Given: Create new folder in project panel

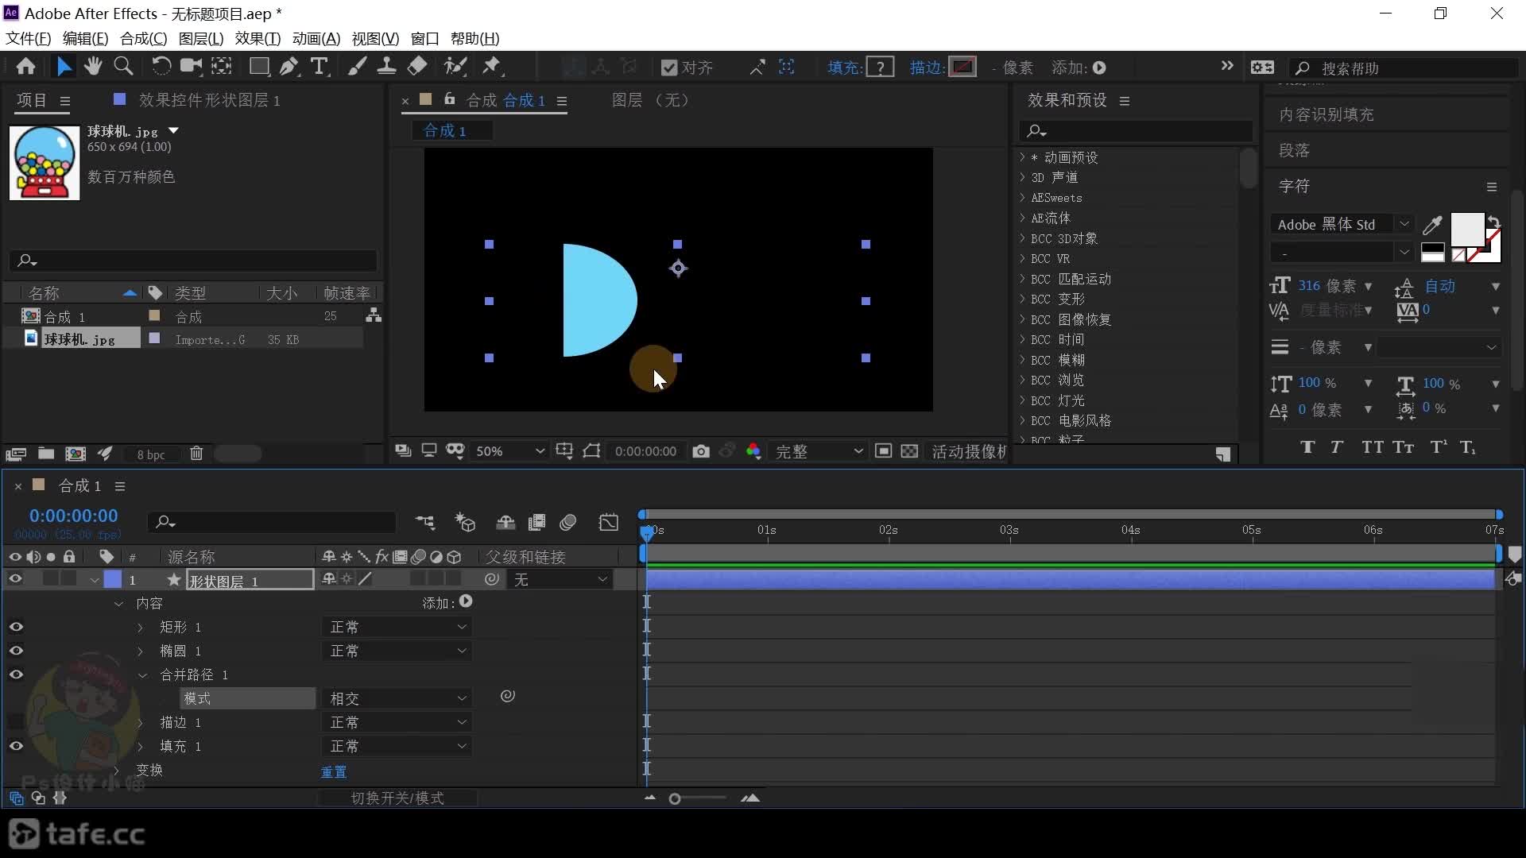Looking at the screenshot, I should point(46,454).
